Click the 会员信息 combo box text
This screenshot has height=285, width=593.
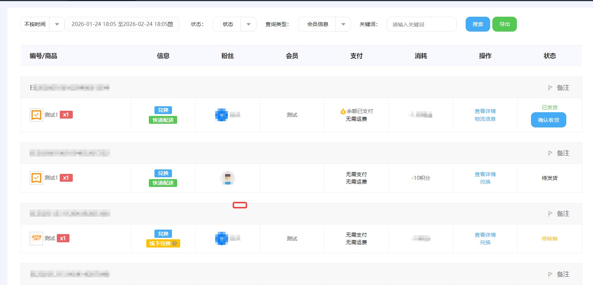tap(317, 24)
